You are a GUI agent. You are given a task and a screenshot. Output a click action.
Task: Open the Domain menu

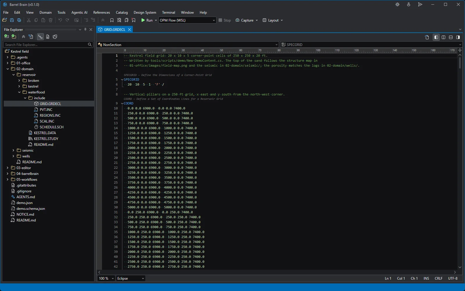point(46,13)
